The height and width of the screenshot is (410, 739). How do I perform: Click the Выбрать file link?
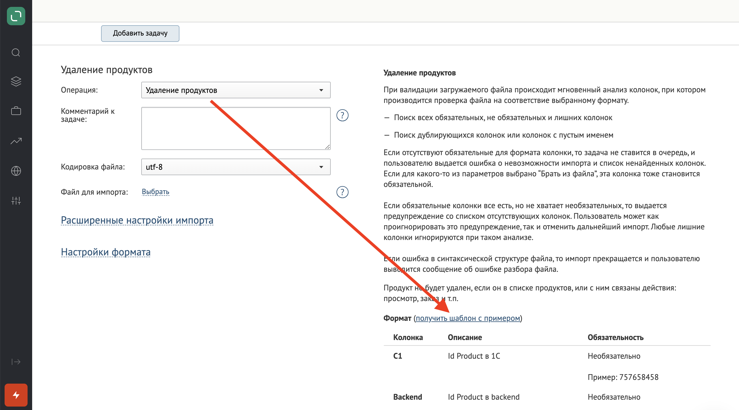(x=155, y=192)
